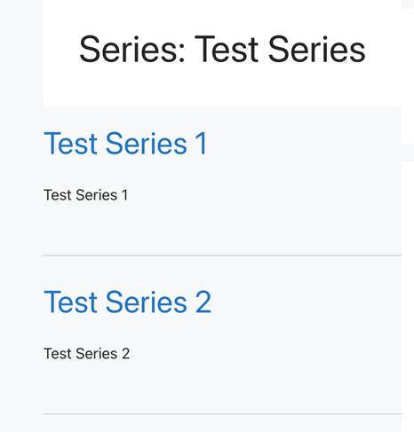Click the word "Test" in Test Series 1 link
The width and height of the screenshot is (414, 432).
click(70, 144)
